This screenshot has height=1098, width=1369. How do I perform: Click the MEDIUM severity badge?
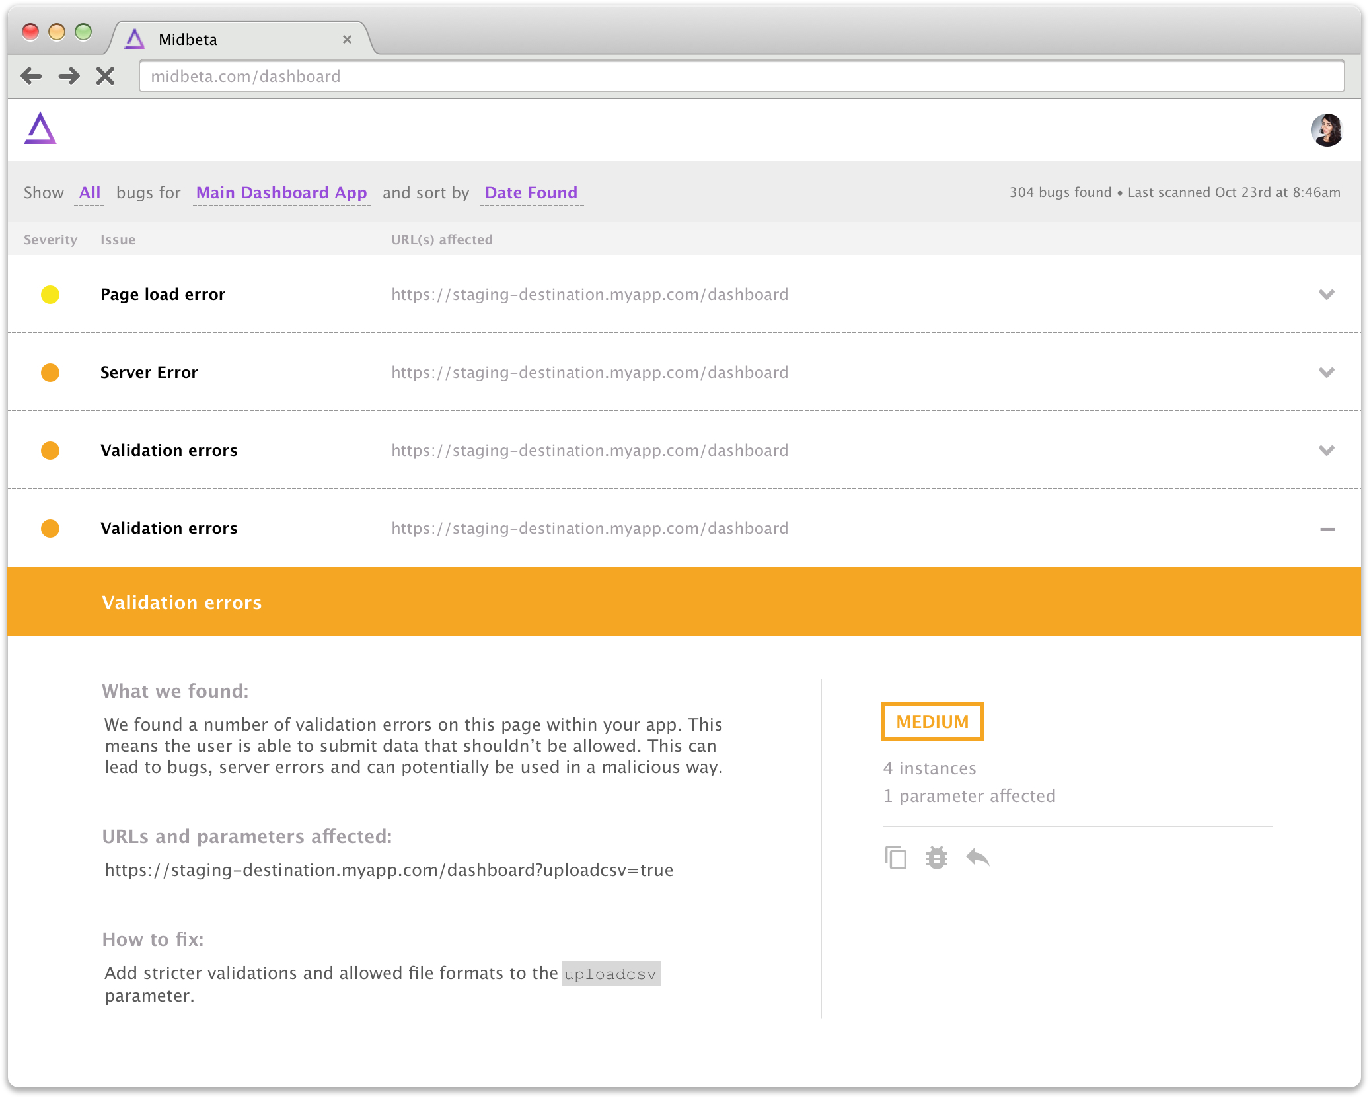[932, 721]
